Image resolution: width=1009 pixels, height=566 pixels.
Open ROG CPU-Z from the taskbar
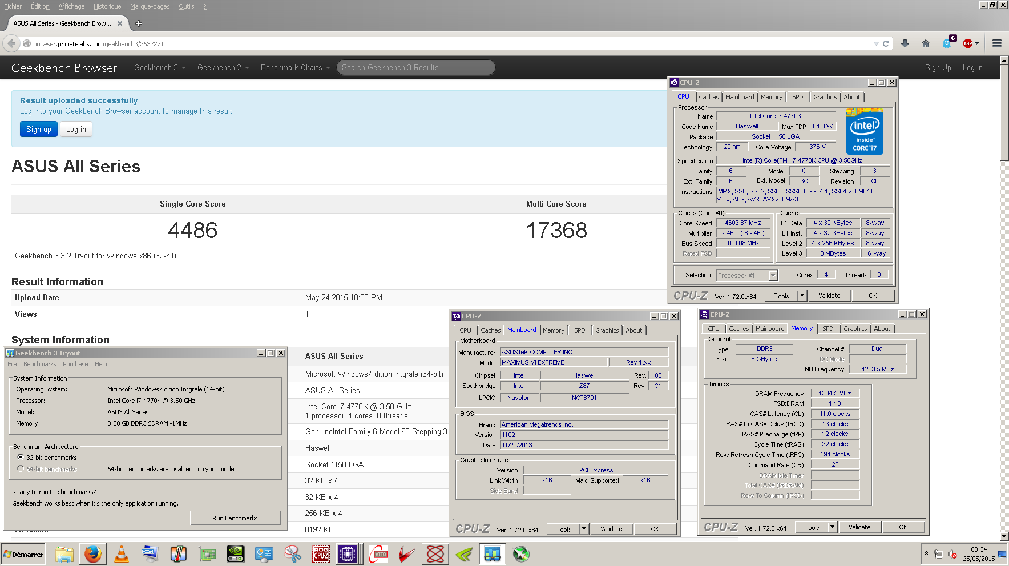321,554
